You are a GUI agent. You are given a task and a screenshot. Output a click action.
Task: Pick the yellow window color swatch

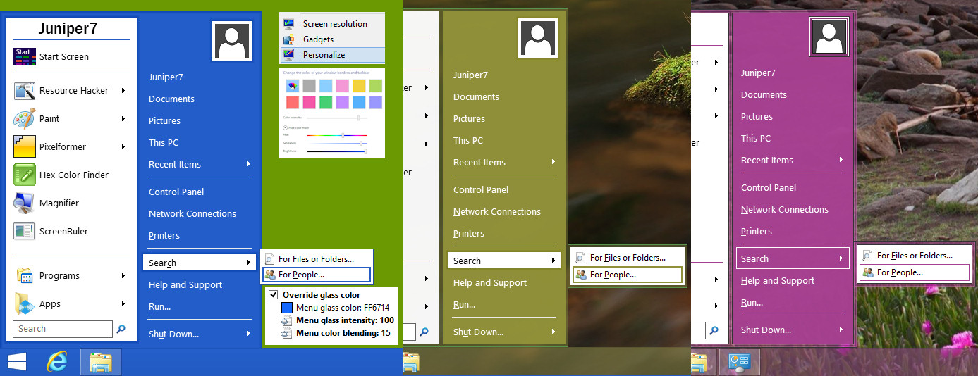pos(359,86)
